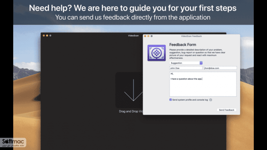The height and width of the screenshot is (150, 267).
Task: Click the John Doe name field
Action: 186,68
